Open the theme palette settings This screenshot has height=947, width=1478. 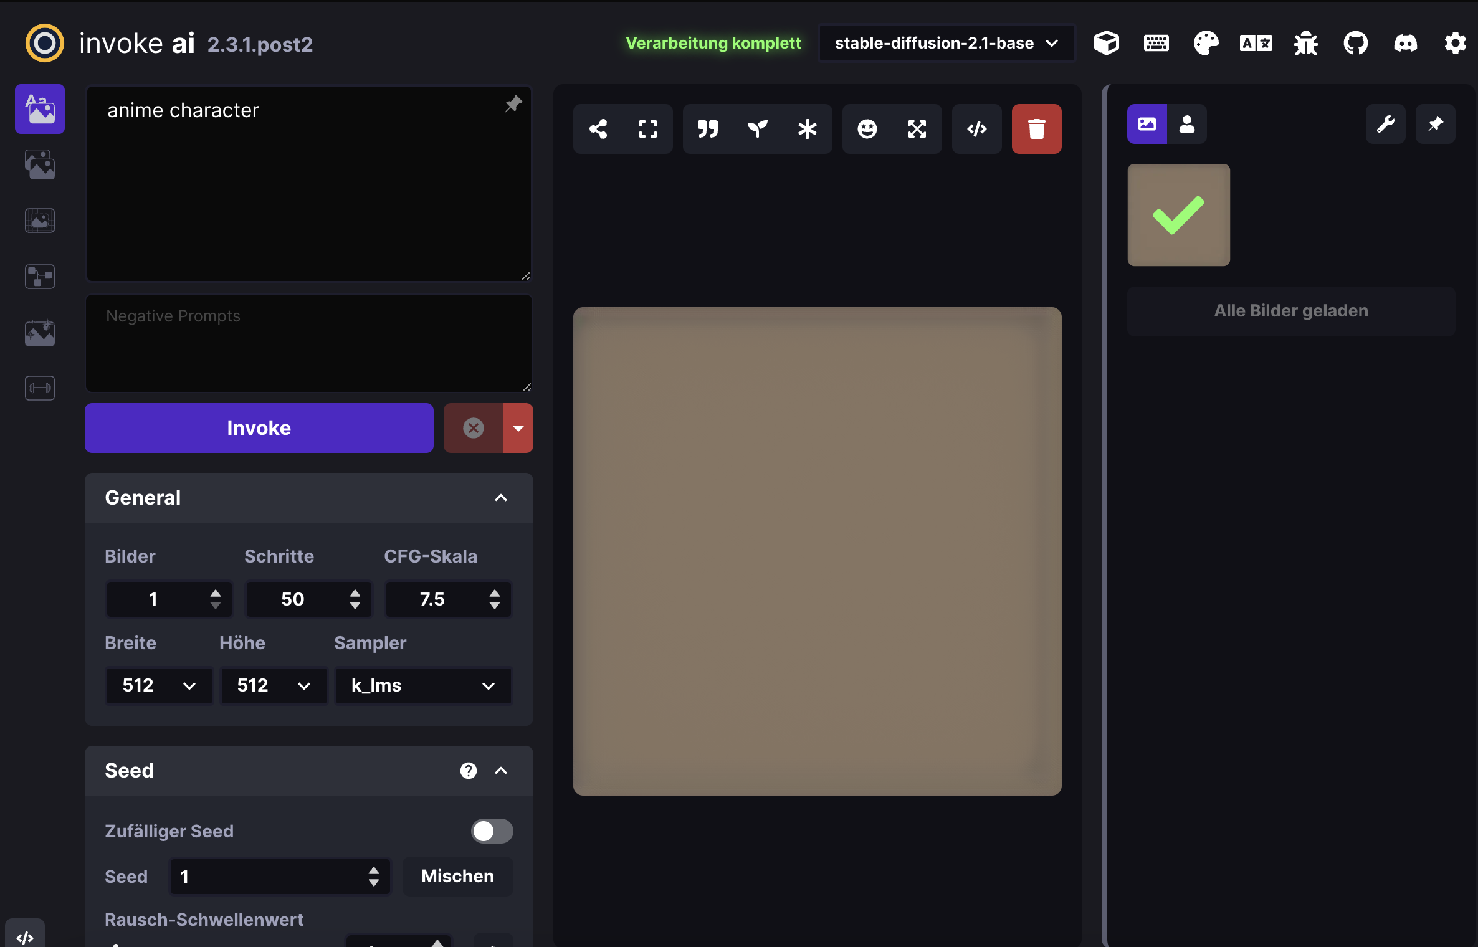1205,43
